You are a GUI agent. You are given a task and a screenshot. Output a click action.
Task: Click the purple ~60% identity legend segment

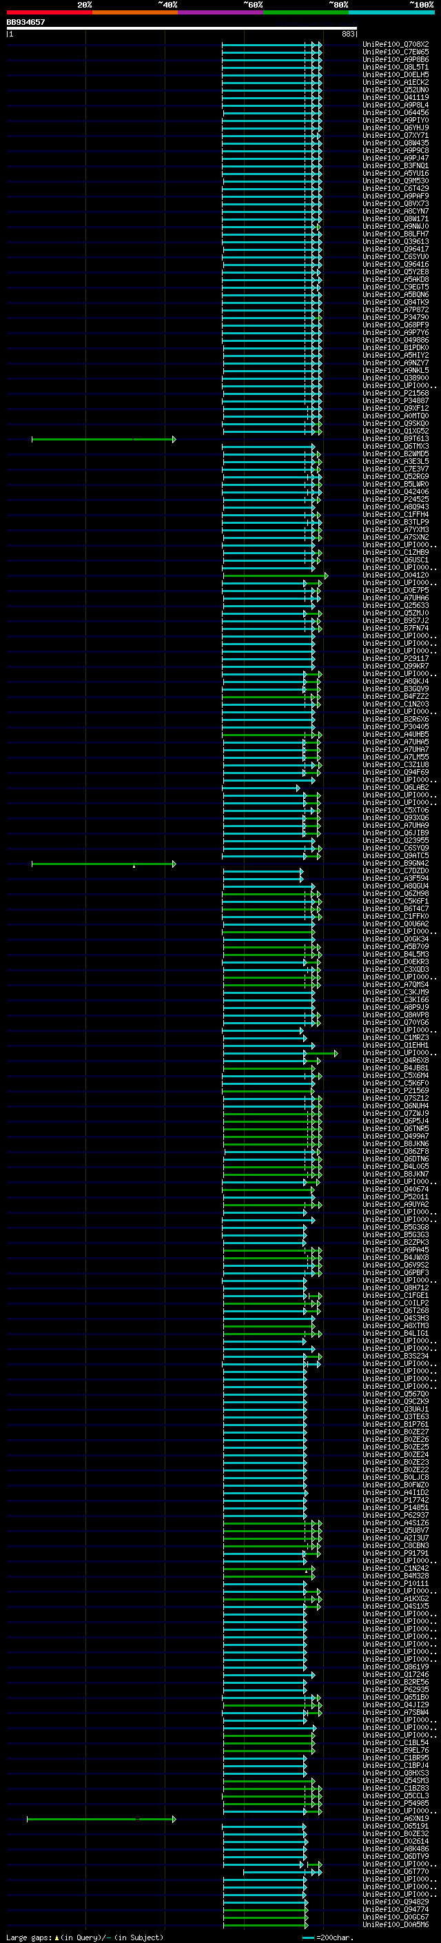click(x=221, y=12)
